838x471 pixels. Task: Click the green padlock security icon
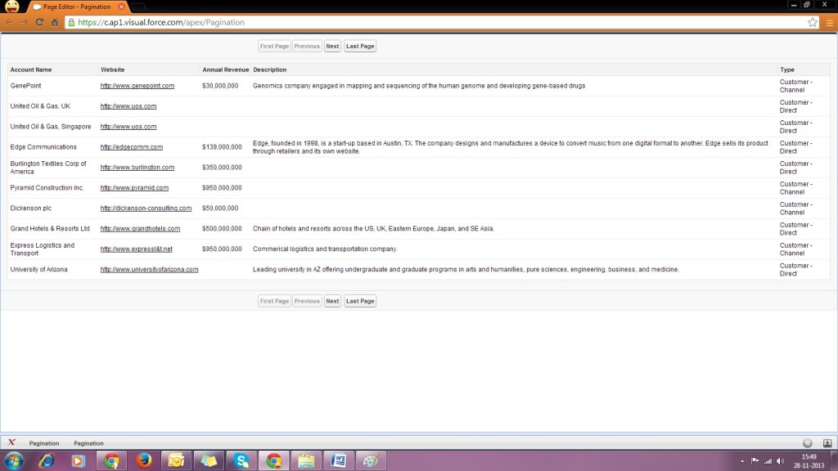72,22
